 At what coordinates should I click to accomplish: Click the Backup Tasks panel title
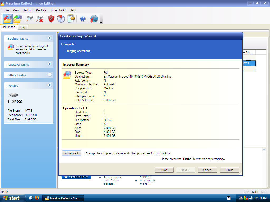[x=18, y=39]
